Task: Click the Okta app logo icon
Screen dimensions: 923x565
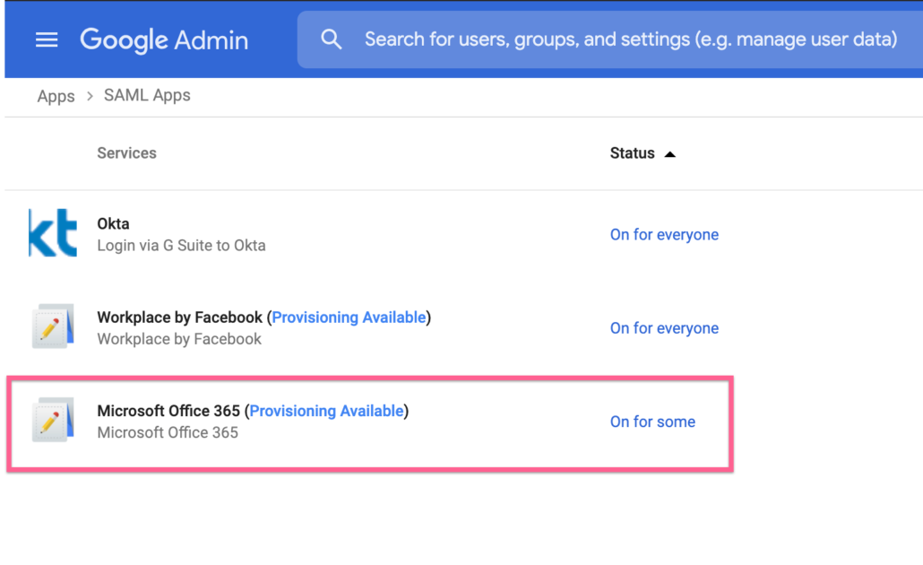Action: coord(53,232)
